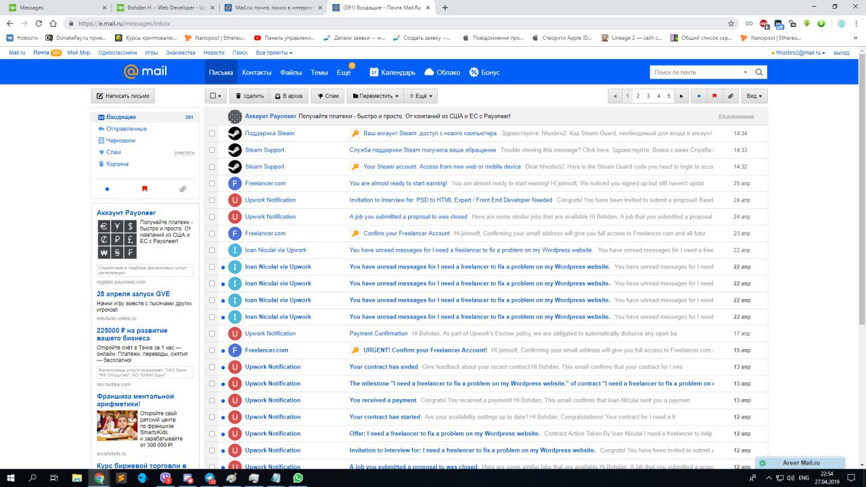This screenshot has width=866, height=487.
Task: Expand the Все проекты dropdown
Action: point(274,53)
